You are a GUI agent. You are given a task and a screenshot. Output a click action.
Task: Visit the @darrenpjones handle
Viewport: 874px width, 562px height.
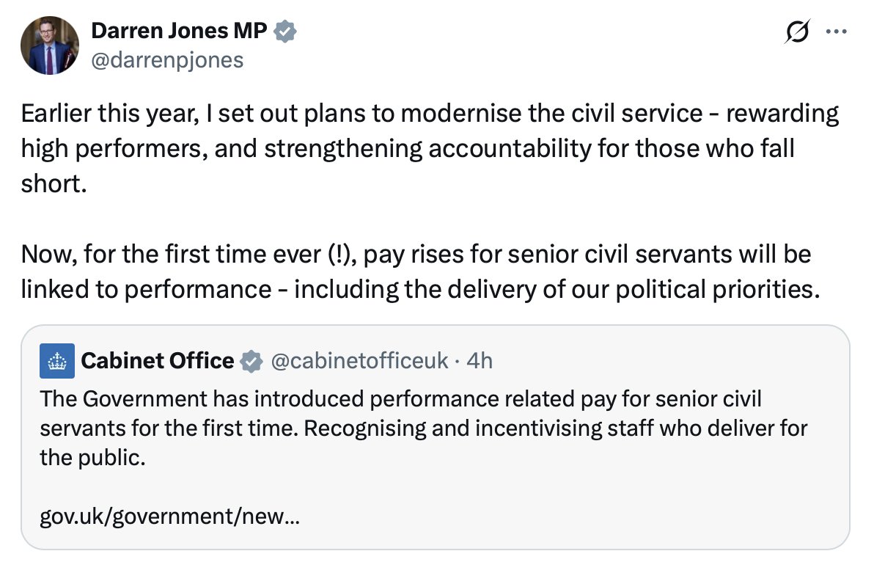[167, 59]
